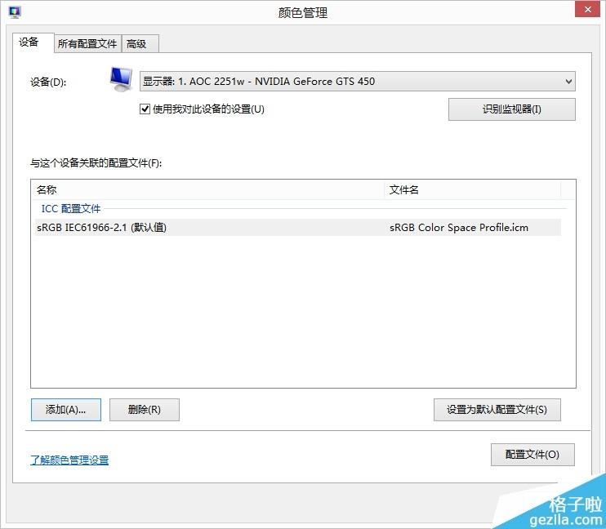606x529 pixels.
Task: Select the sRGB IEC61966-2.1 profile row
Action: coord(298,228)
